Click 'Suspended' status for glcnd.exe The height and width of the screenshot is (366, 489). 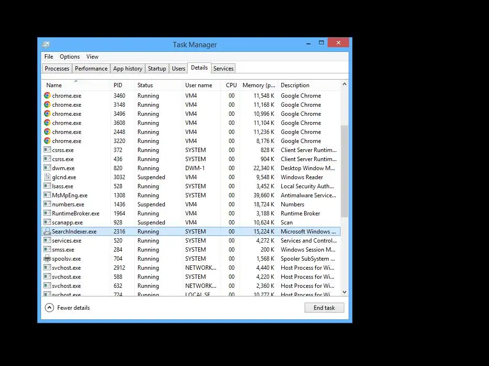point(151,177)
